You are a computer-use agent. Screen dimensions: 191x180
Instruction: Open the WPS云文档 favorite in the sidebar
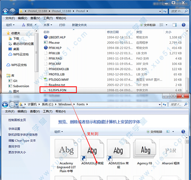18,54
